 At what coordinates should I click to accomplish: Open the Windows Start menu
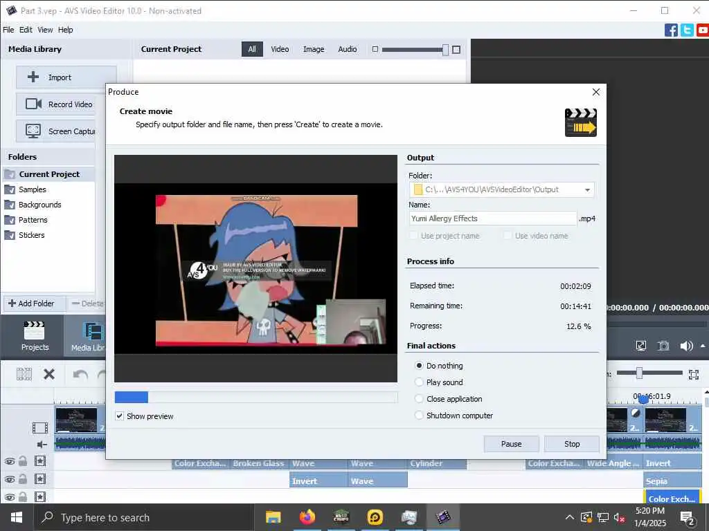tap(17, 517)
